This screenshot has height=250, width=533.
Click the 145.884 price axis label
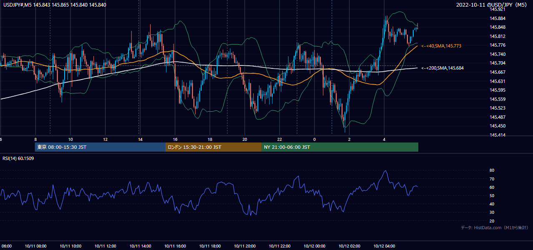498,18
